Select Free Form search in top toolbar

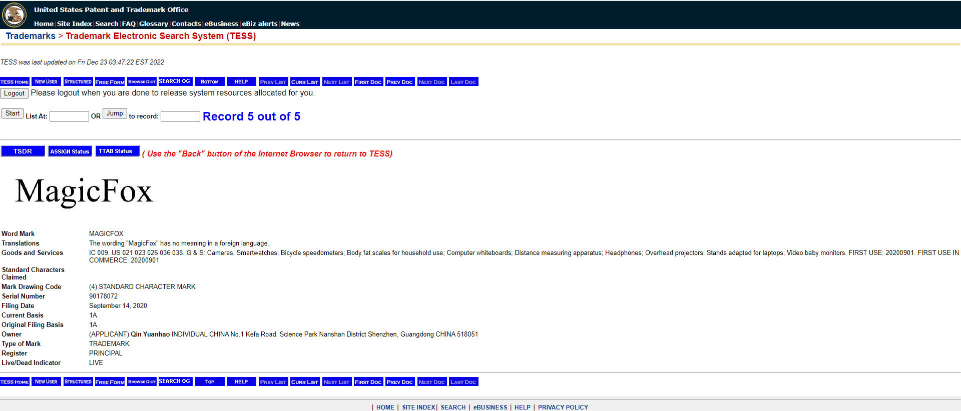tap(110, 82)
